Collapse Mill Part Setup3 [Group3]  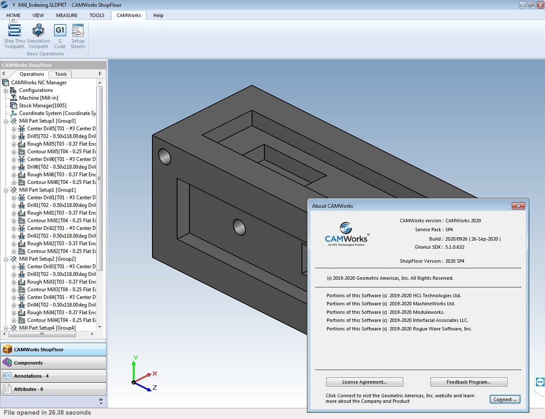(6, 121)
